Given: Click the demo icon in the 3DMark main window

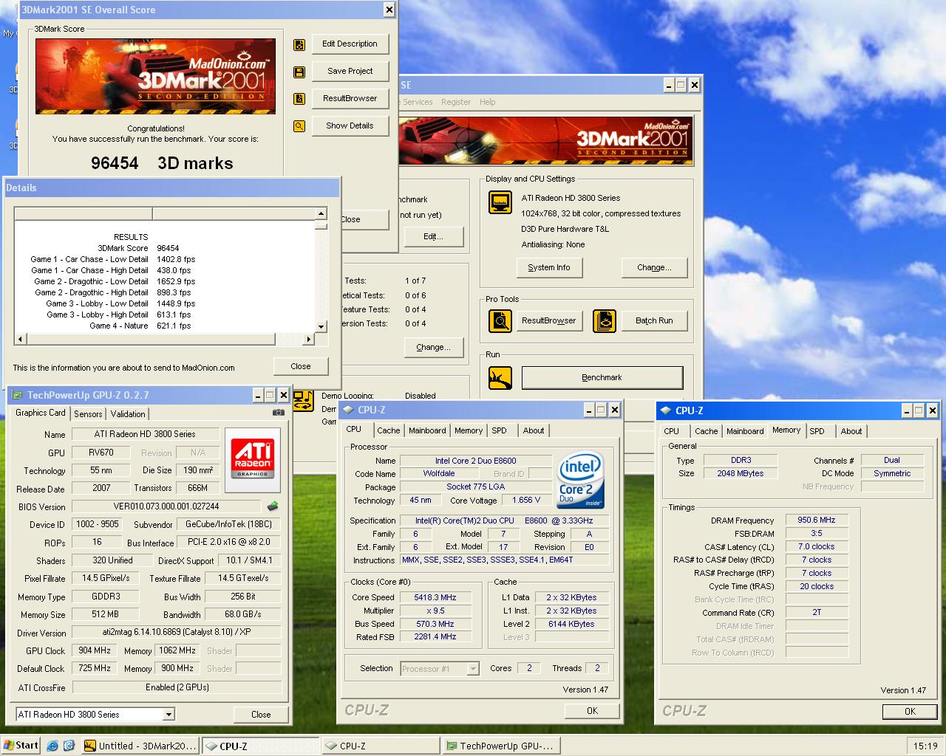Looking at the screenshot, I should coord(303,401).
